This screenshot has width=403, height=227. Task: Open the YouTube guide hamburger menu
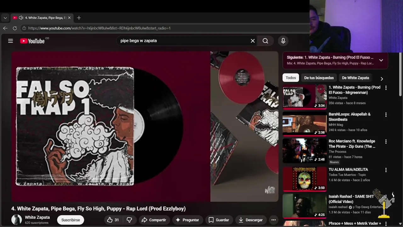point(10,41)
